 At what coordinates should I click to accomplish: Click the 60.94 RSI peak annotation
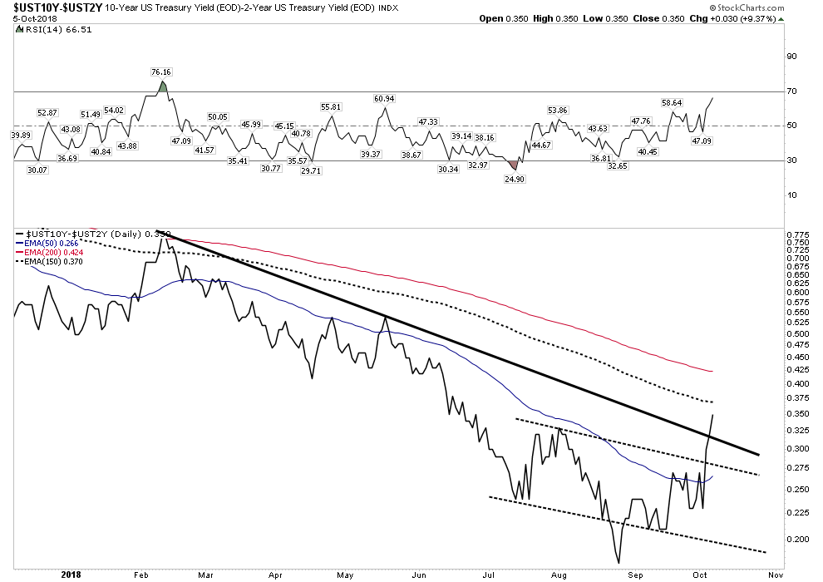click(x=384, y=99)
